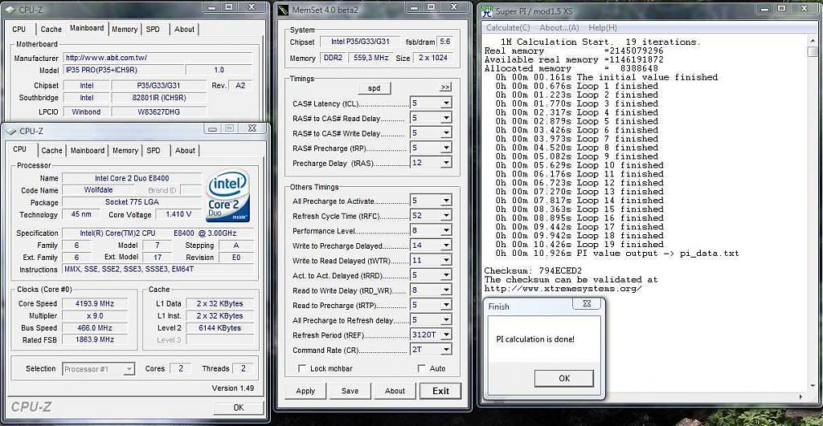Open the Write to Read Delayed (tWTR) dropdown
This screenshot has width=823, height=426.
point(445,261)
